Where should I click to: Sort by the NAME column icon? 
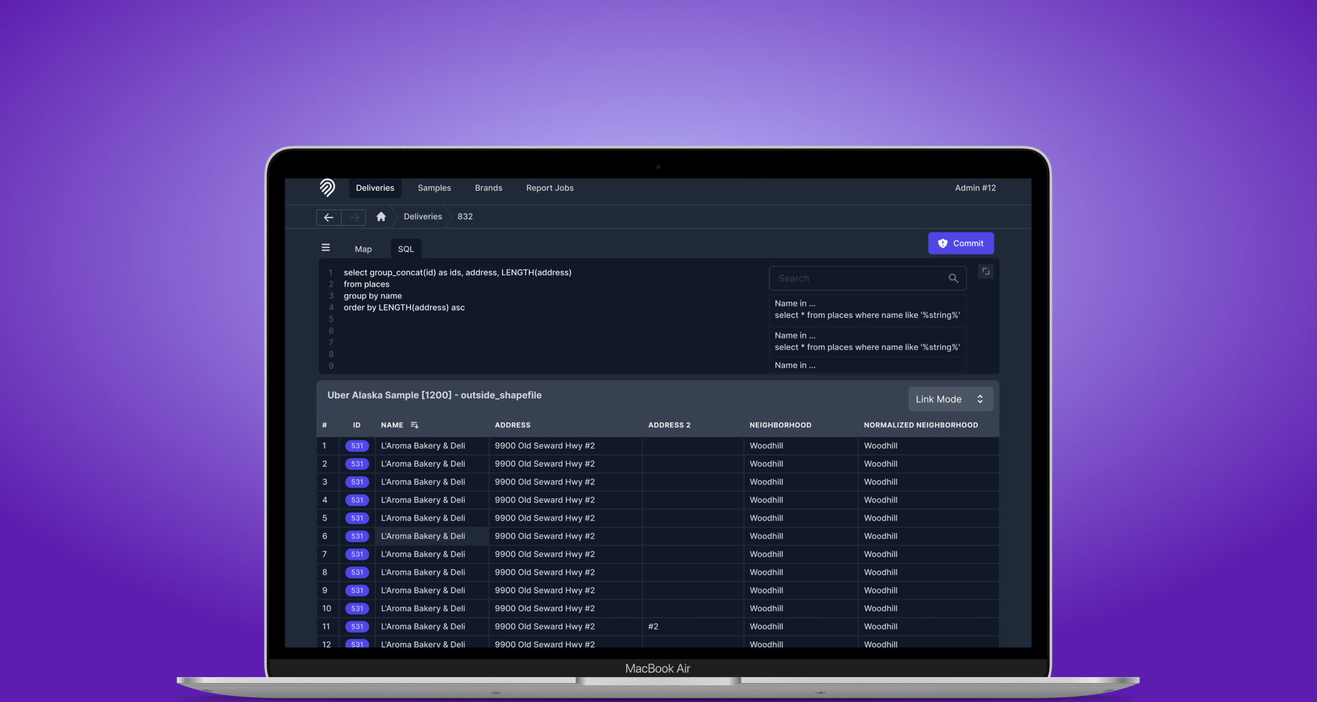click(x=415, y=425)
